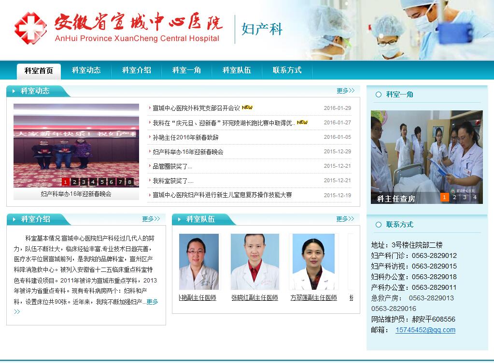Click the NEW badge beside 长跑比赛 news

pyautogui.click(x=302, y=122)
